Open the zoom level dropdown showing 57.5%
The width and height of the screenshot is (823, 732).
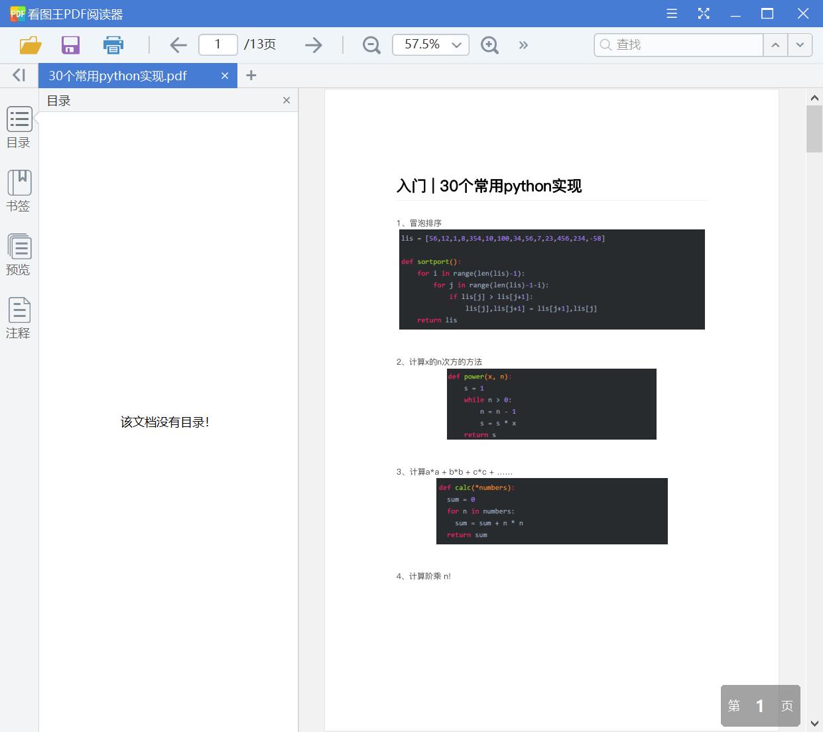pyautogui.click(x=456, y=44)
